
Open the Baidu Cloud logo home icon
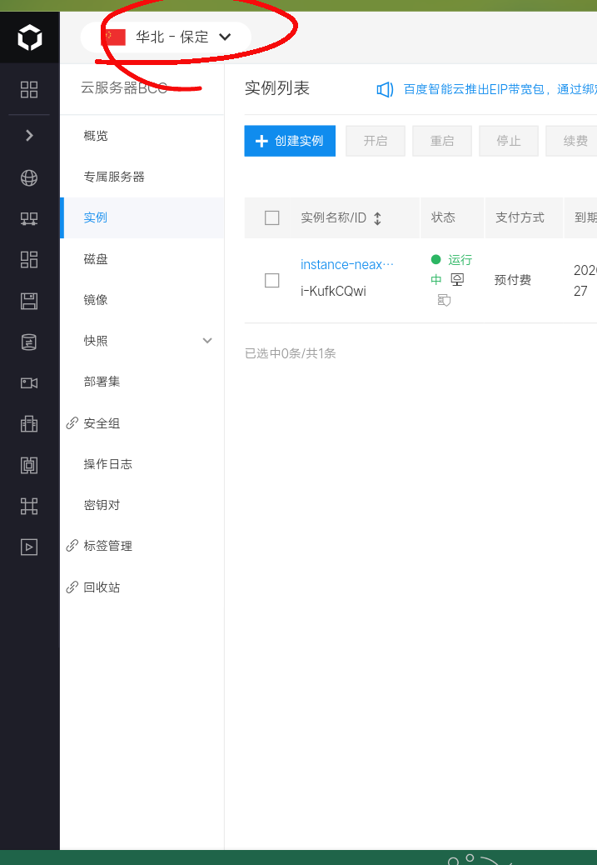point(29,37)
